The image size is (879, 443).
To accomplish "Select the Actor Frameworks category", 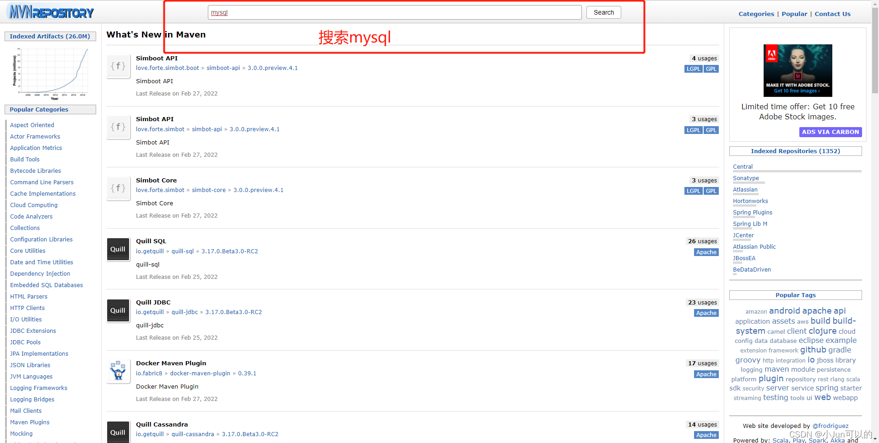I will pos(35,136).
